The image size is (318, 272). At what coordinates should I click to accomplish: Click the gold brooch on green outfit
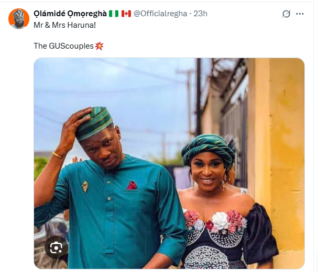point(84,186)
